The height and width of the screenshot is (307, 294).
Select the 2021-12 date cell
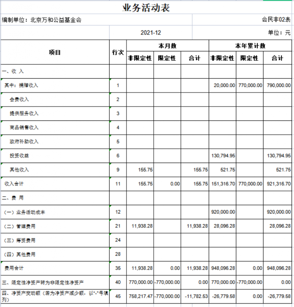[x=150, y=33]
